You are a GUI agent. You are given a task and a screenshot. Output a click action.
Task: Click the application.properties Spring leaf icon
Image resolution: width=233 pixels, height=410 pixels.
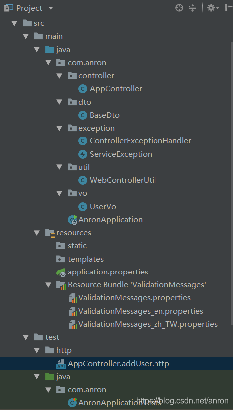[61, 272]
